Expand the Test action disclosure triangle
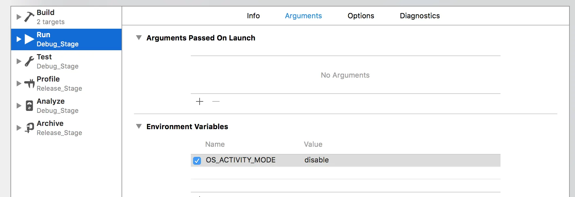 [19, 61]
